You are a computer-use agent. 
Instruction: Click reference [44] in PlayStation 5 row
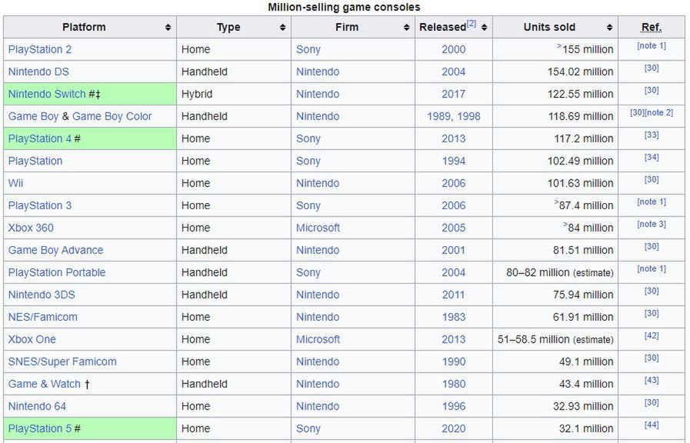(x=652, y=425)
